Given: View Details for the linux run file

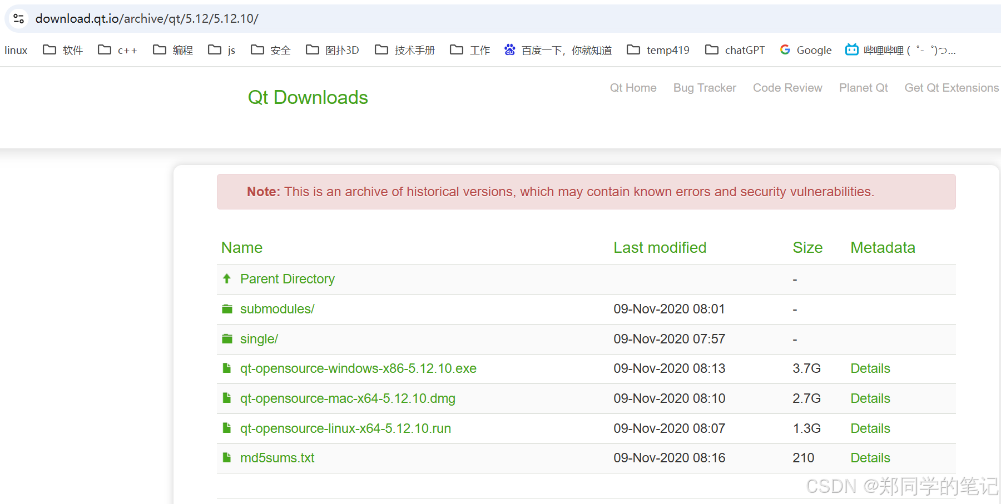Looking at the screenshot, I should pos(870,428).
